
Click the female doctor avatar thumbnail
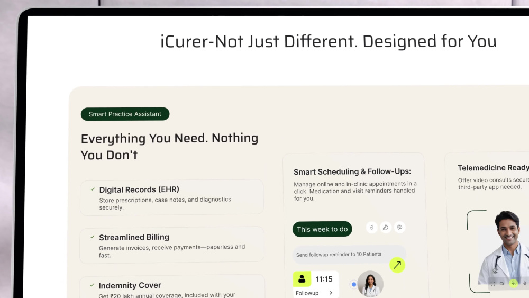370,284
